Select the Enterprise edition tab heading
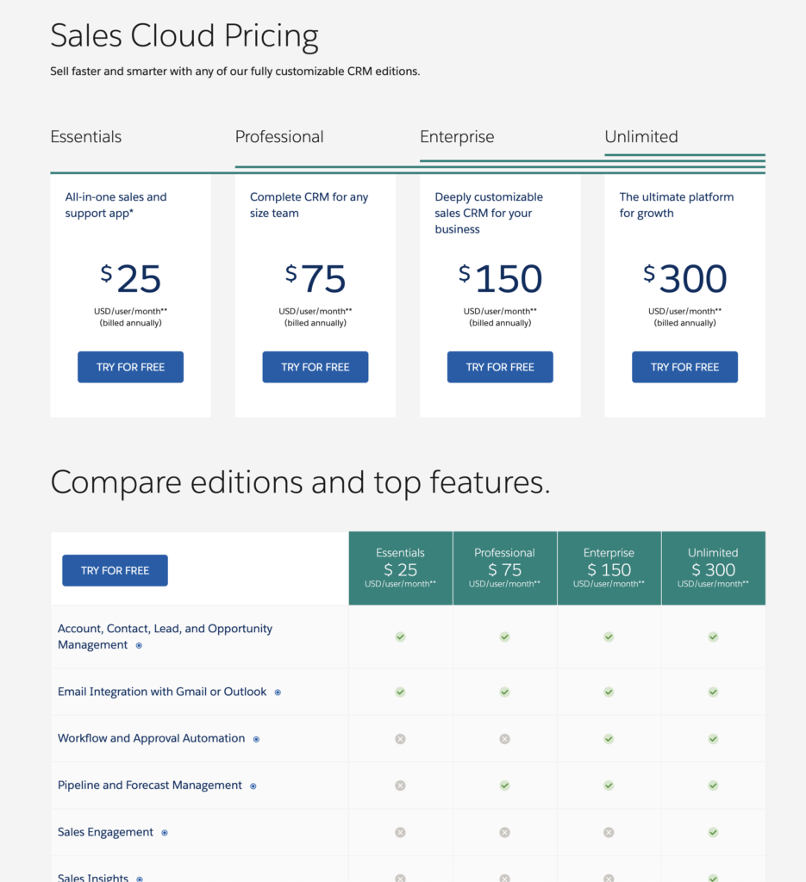 tap(457, 137)
